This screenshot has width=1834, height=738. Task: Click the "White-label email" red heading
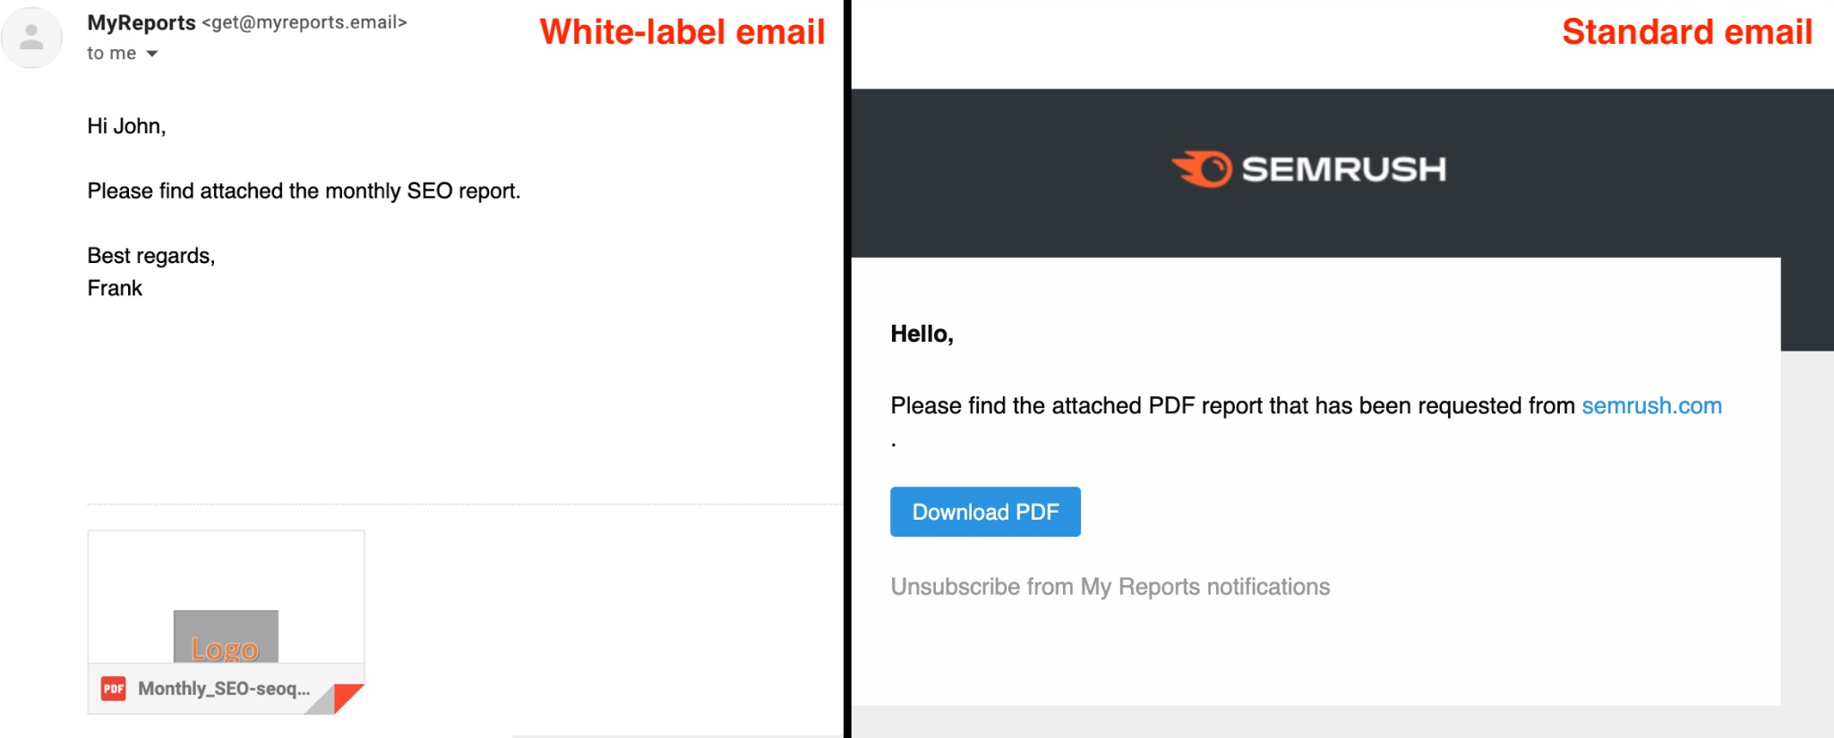(x=681, y=32)
